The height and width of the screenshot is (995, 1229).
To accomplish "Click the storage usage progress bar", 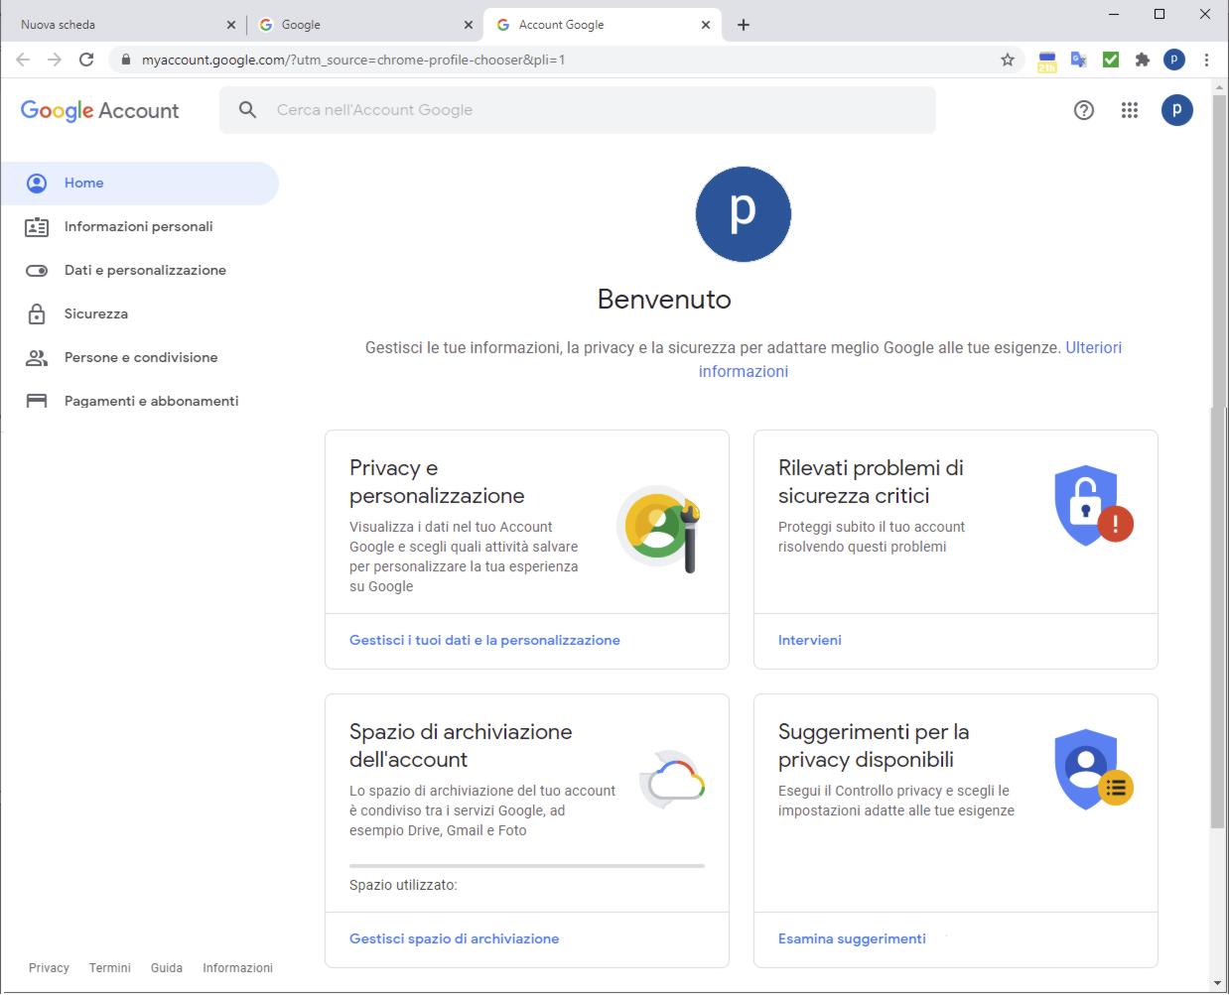I will pos(527,866).
